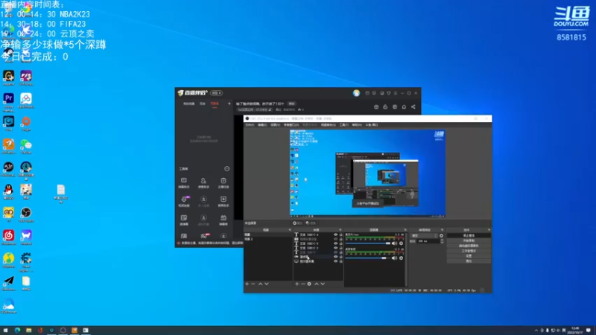Viewport: 596px width, 335px height.
Task: Click the Stop Streaming button in OBS controls
Action: 469,235
